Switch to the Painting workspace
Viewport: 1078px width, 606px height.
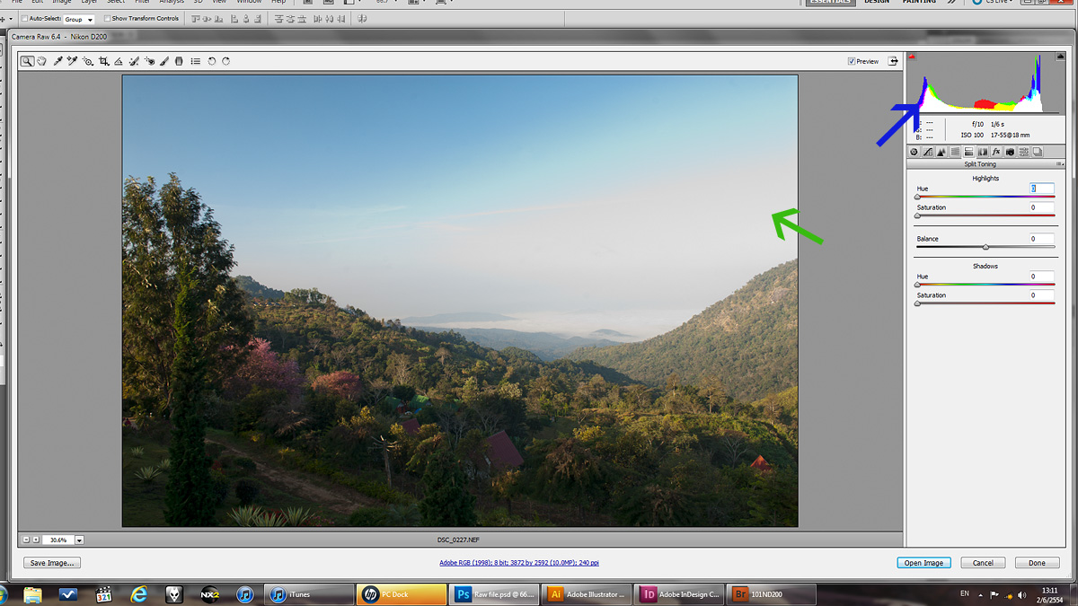pos(919,3)
